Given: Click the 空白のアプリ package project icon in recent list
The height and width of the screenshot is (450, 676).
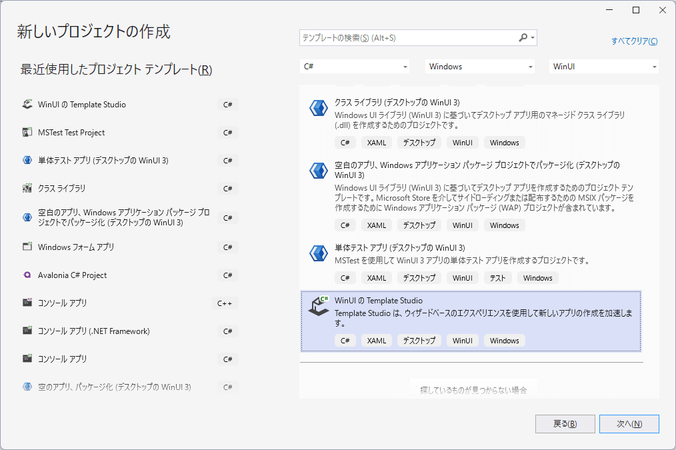Looking at the screenshot, I should click(x=27, y=217).
